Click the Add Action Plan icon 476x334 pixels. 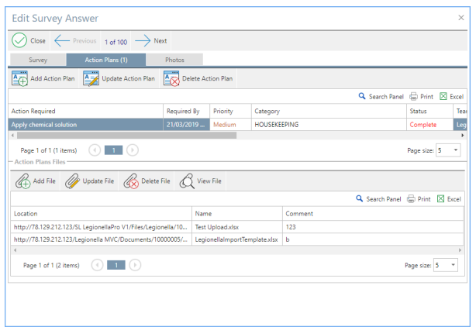click(20, 78)
